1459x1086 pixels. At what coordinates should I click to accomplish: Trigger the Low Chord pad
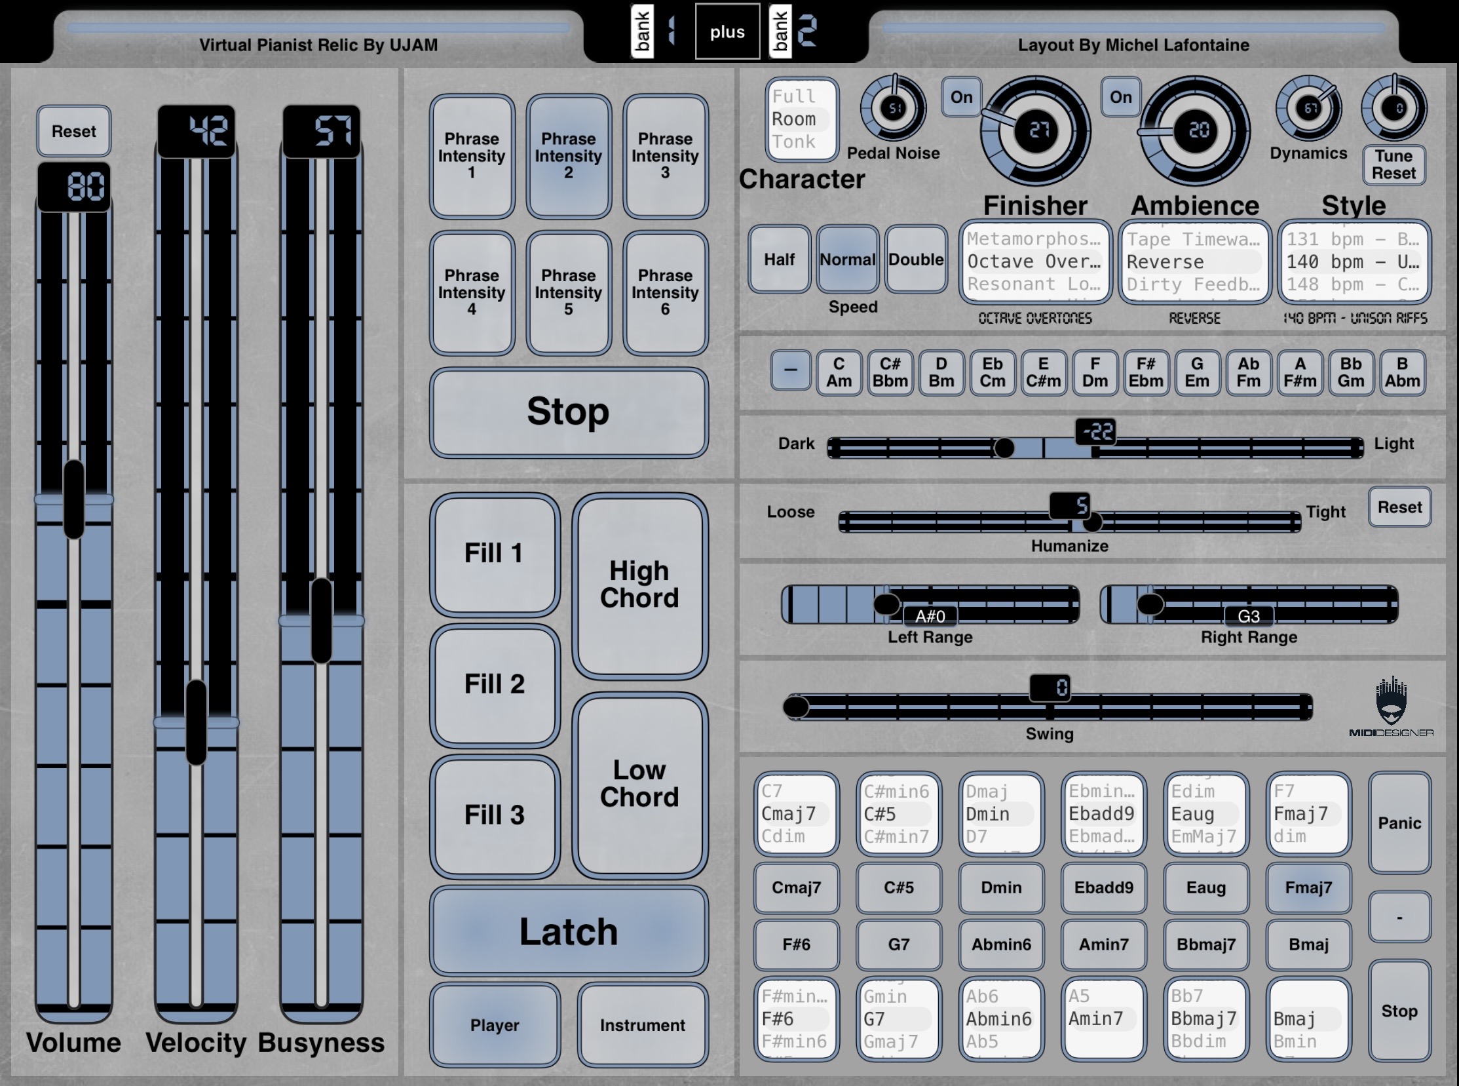coord(640,785)
